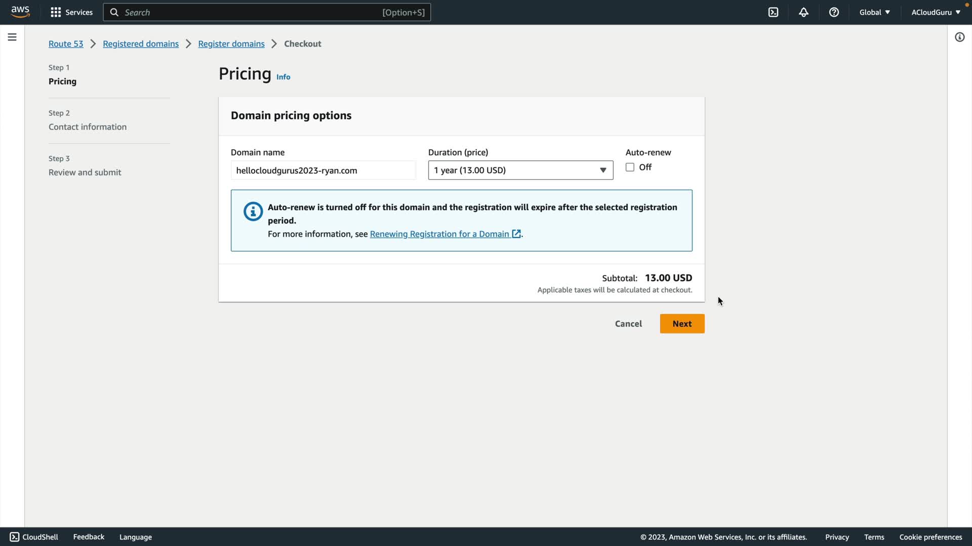The width and height of the screenshot is (972, 546).
Task: Open the Global region dropdown
Action: pyautogui.click(x=874, y=12)
